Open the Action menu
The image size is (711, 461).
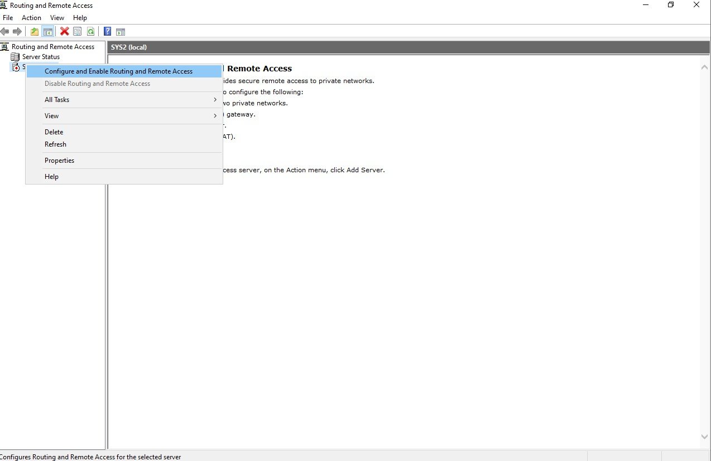31,18
